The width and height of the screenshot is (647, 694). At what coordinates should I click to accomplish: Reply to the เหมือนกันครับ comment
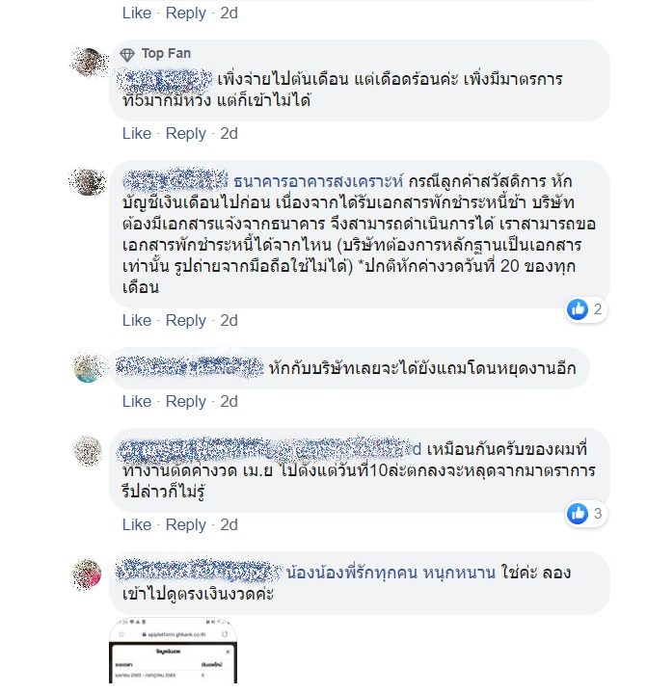pos(185,525)
